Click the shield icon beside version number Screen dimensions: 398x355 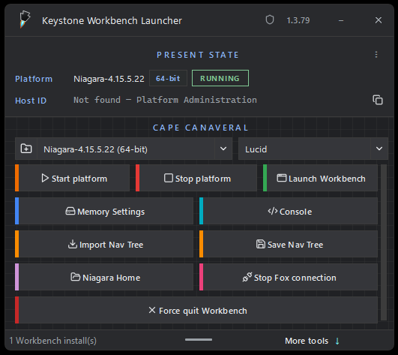click(x=270, y=20)
